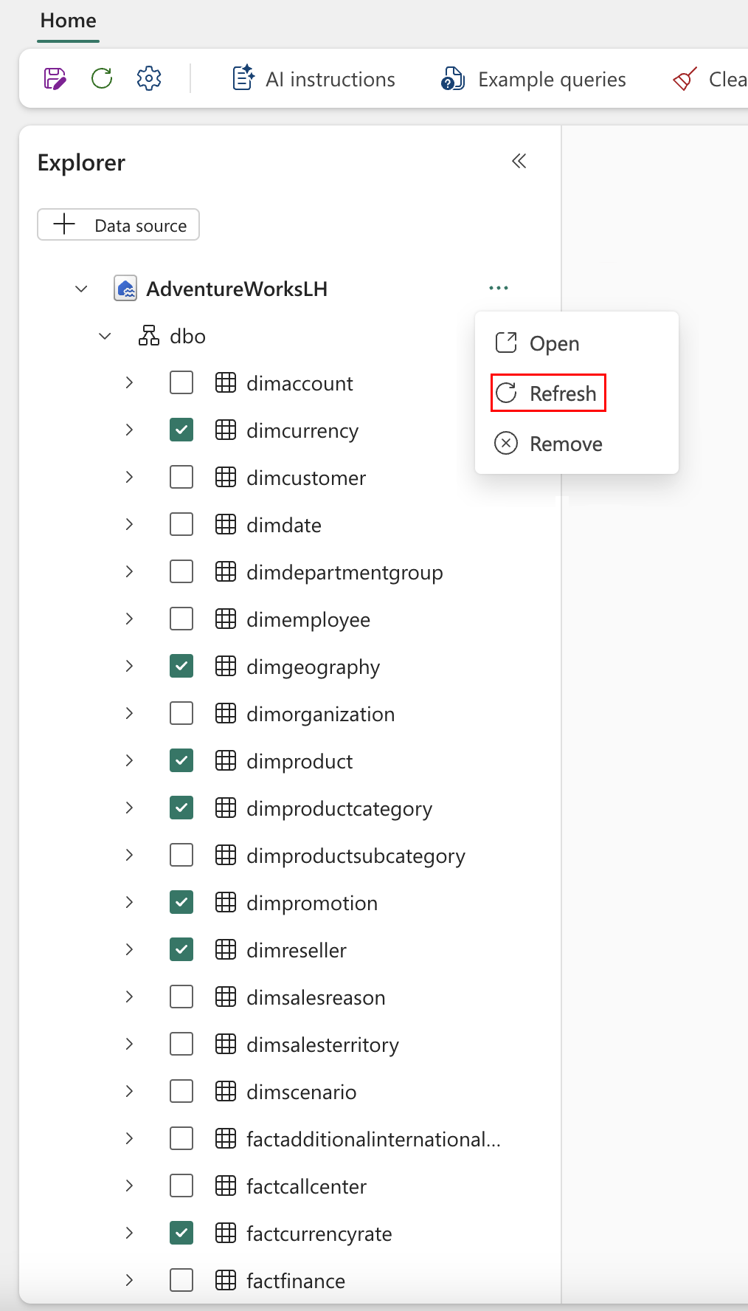Open the AdventureWorksLH more options ellipsis

(499, 288)
